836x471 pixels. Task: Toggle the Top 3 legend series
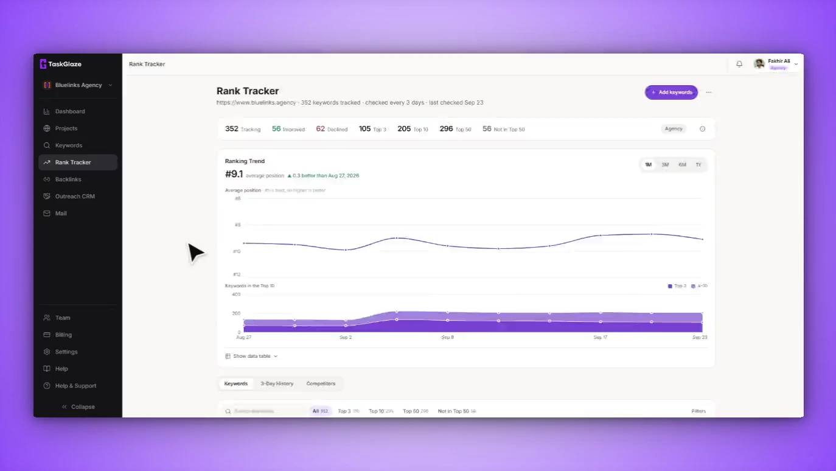(x=677, y=286)
